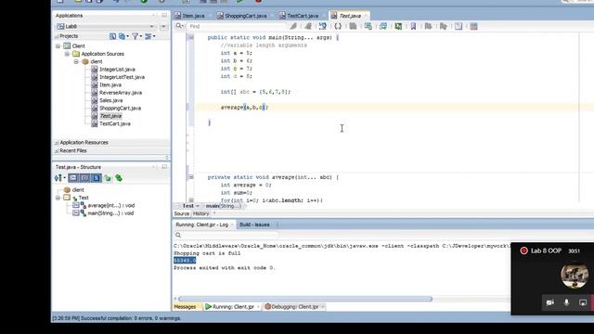Image resolution: width=594 pixels, height=334 pixels.
Task: Click the participant avatar in meeting overlay
Action: coord(575,276)
